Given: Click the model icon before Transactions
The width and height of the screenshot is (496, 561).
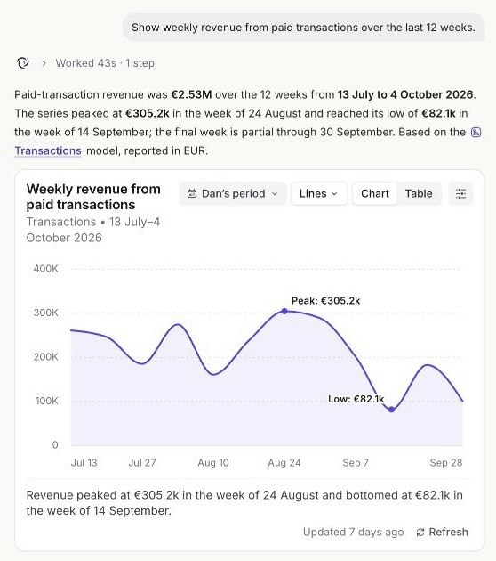Looking at the screenshot, I should point(476,133).
